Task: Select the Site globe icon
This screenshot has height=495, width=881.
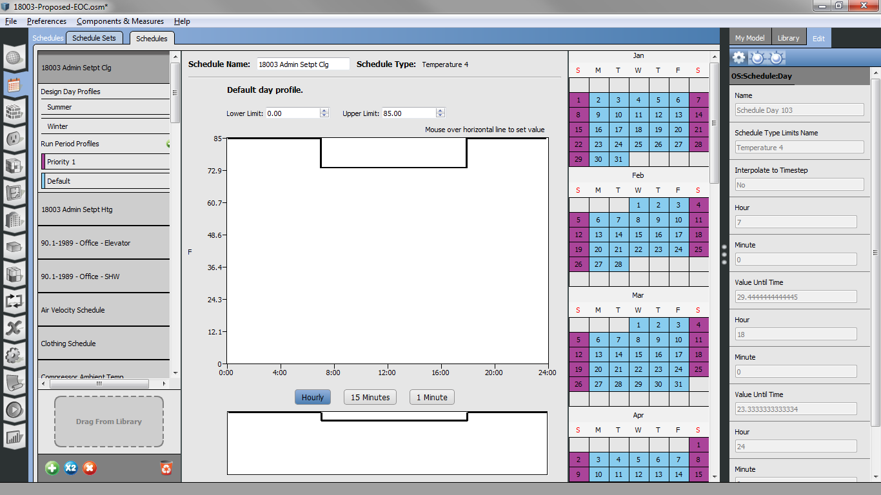Action: (14, 57)
